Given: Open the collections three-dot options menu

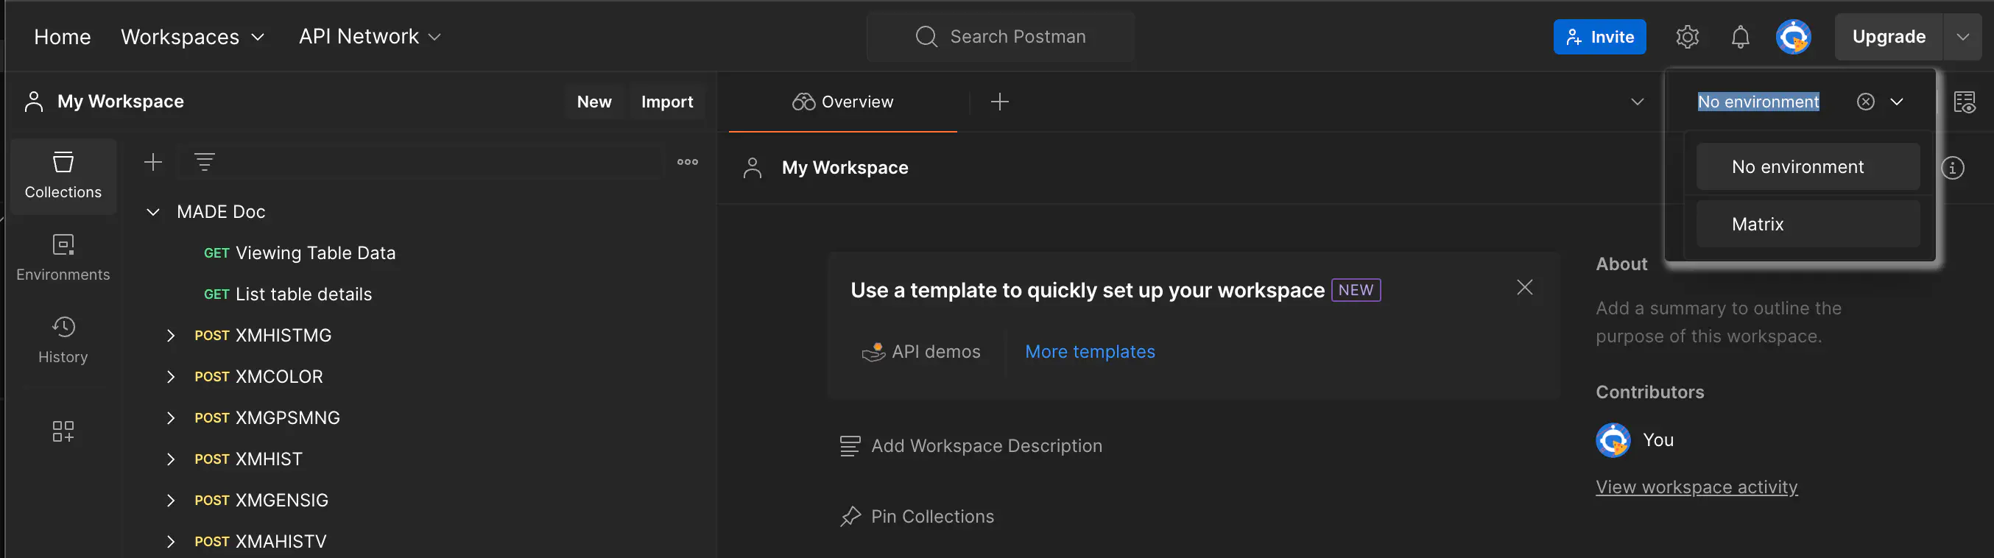Looking at the screenshot, I should pos(688,162).
